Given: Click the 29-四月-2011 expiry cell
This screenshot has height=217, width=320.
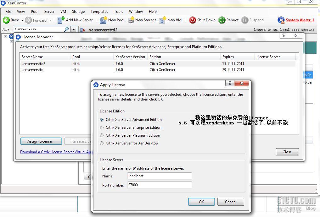Looking at the screenshot, I should coord(233,70).
